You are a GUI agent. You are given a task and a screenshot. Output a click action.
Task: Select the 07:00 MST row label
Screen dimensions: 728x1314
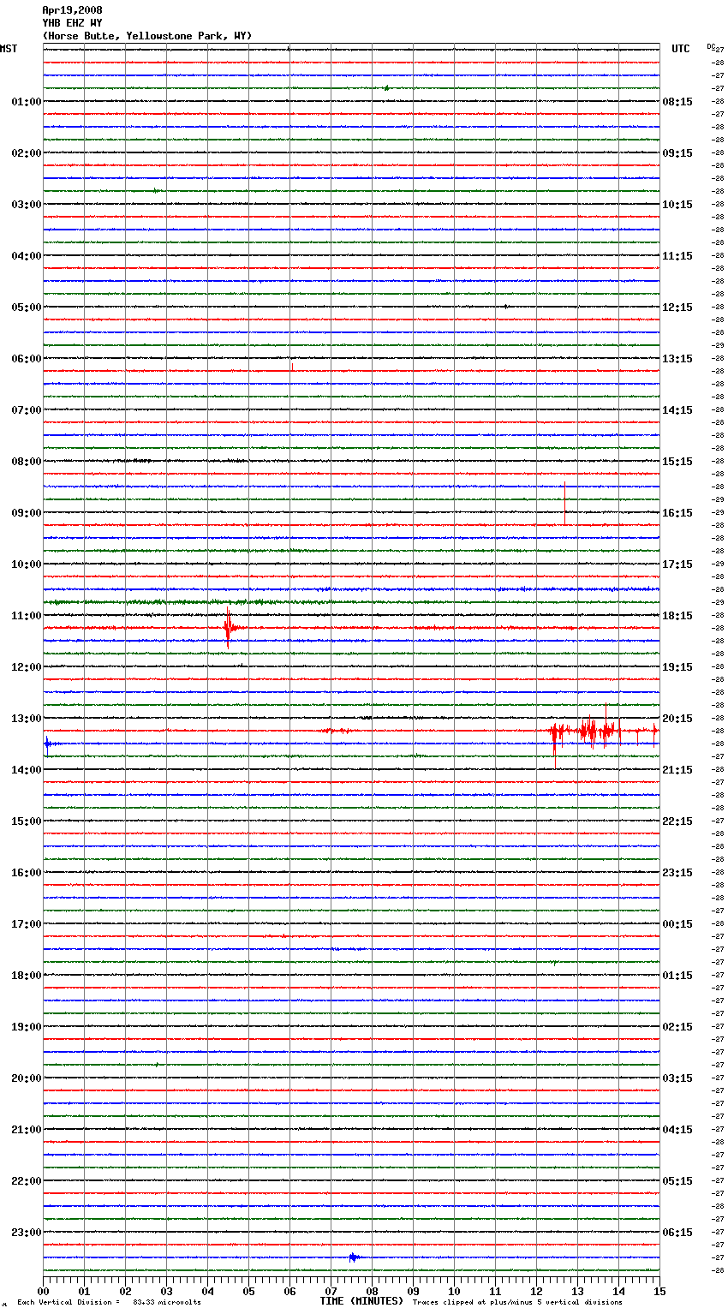pos(26,410)
